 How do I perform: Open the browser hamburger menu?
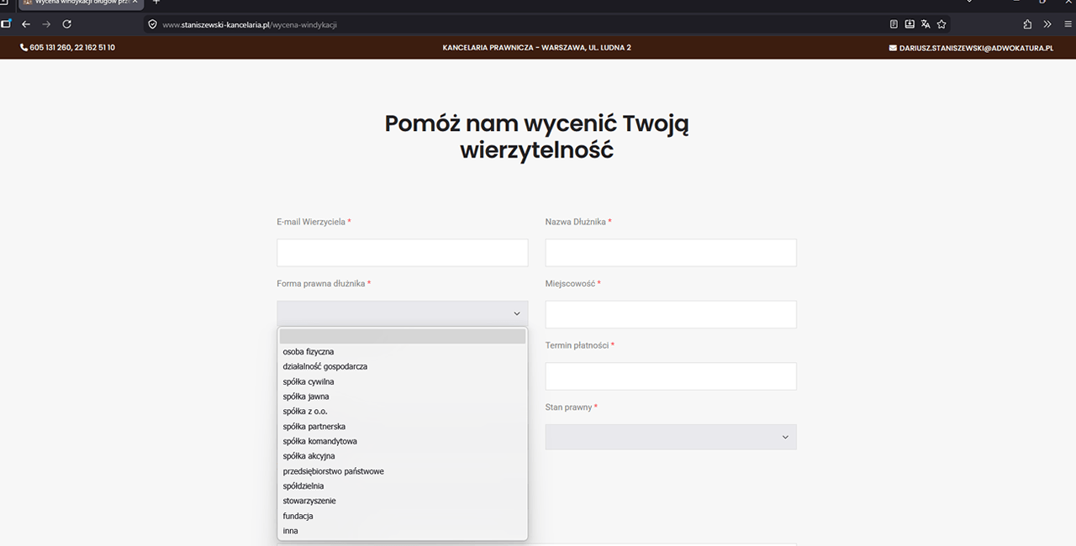[1068, 24]
